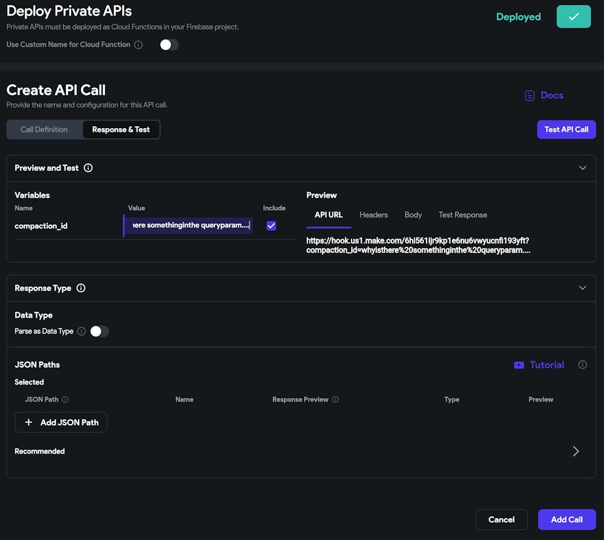Viewport: 604px width, 540px height.
Task: Click the Response Type info icon
Action: 81,288
